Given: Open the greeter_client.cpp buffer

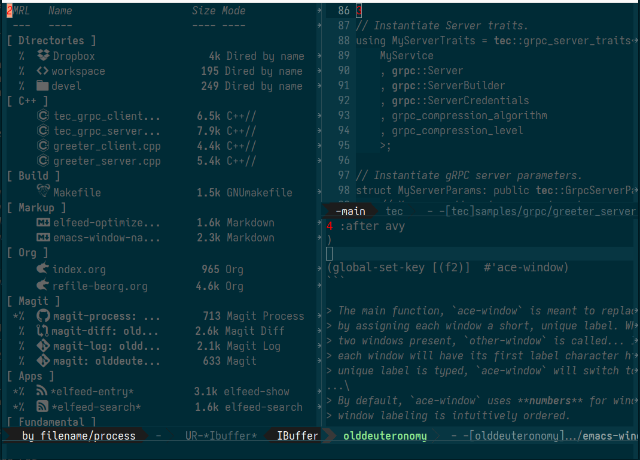Looking at the screenshot, I should tap(107, 146).
